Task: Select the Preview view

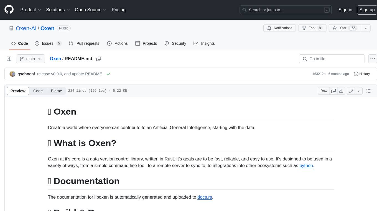Action: [x=18, y=91]
